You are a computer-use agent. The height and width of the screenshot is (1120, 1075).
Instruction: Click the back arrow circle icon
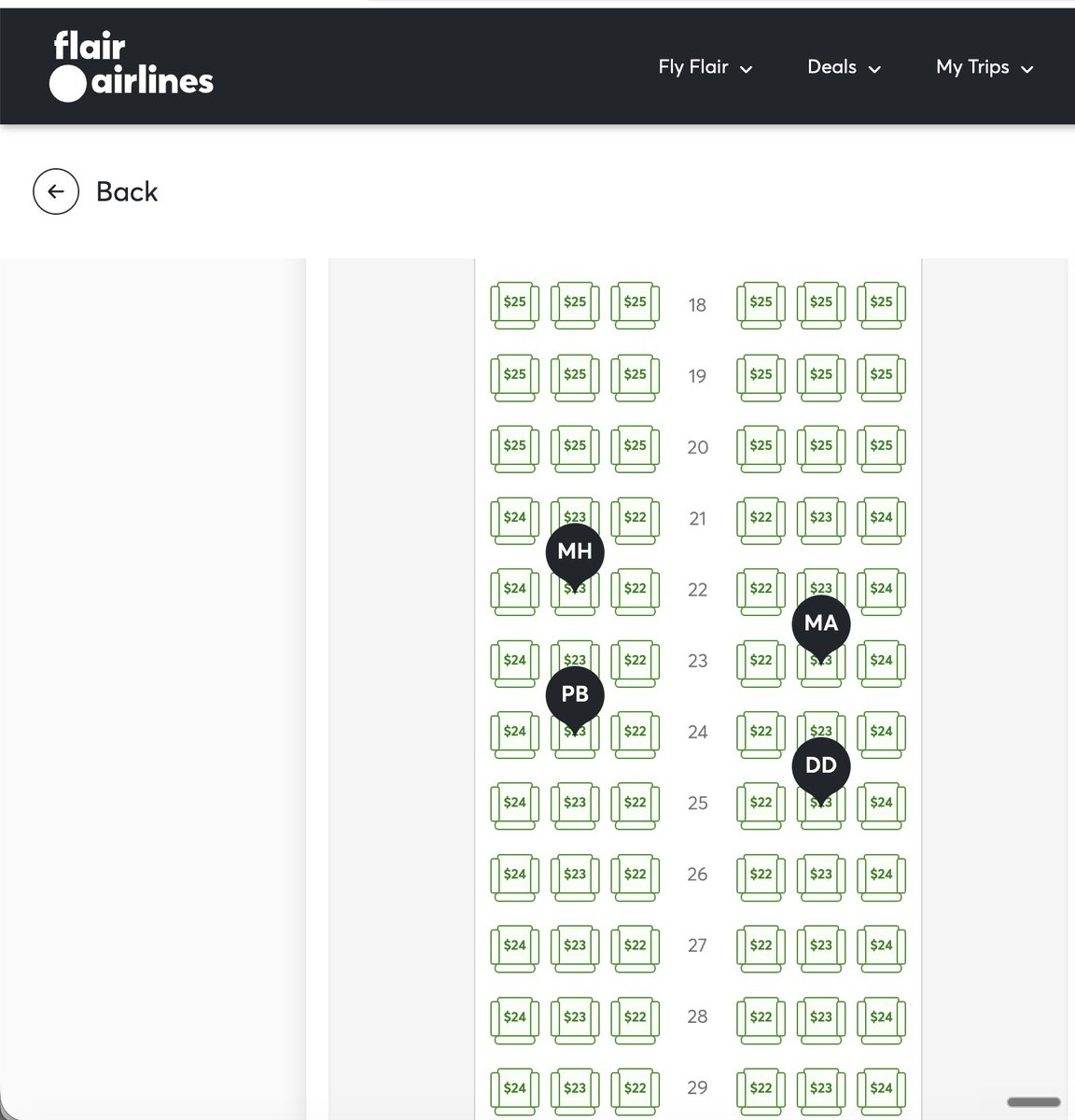(x=56, y=191)
